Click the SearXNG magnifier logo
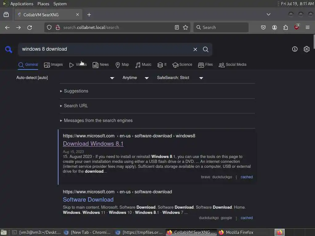The height and width of the screenshot is (236, 315). click(x=9, y=49)
